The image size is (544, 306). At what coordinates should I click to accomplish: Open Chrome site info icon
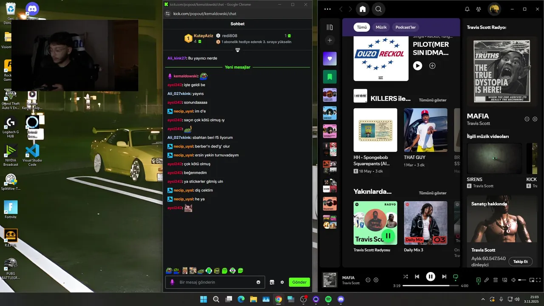point(168,14)
